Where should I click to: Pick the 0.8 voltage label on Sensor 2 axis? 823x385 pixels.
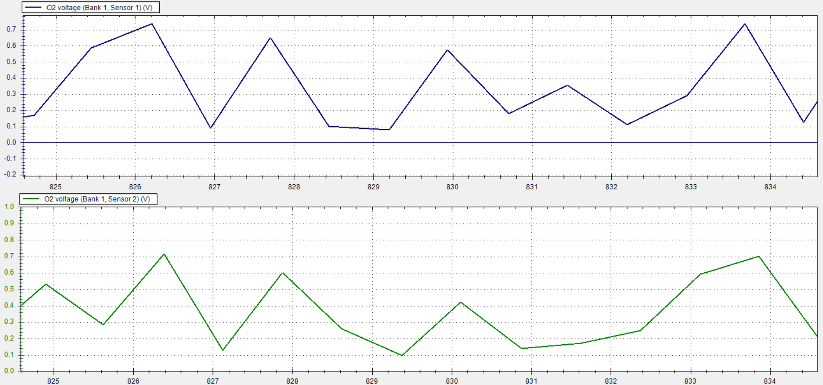(9, 240)
